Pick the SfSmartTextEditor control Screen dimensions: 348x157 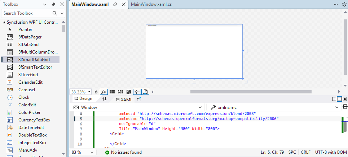point(30,67)
